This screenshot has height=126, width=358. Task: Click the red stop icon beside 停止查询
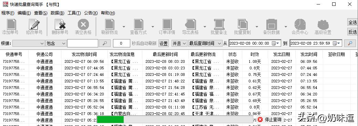[260, 119]
